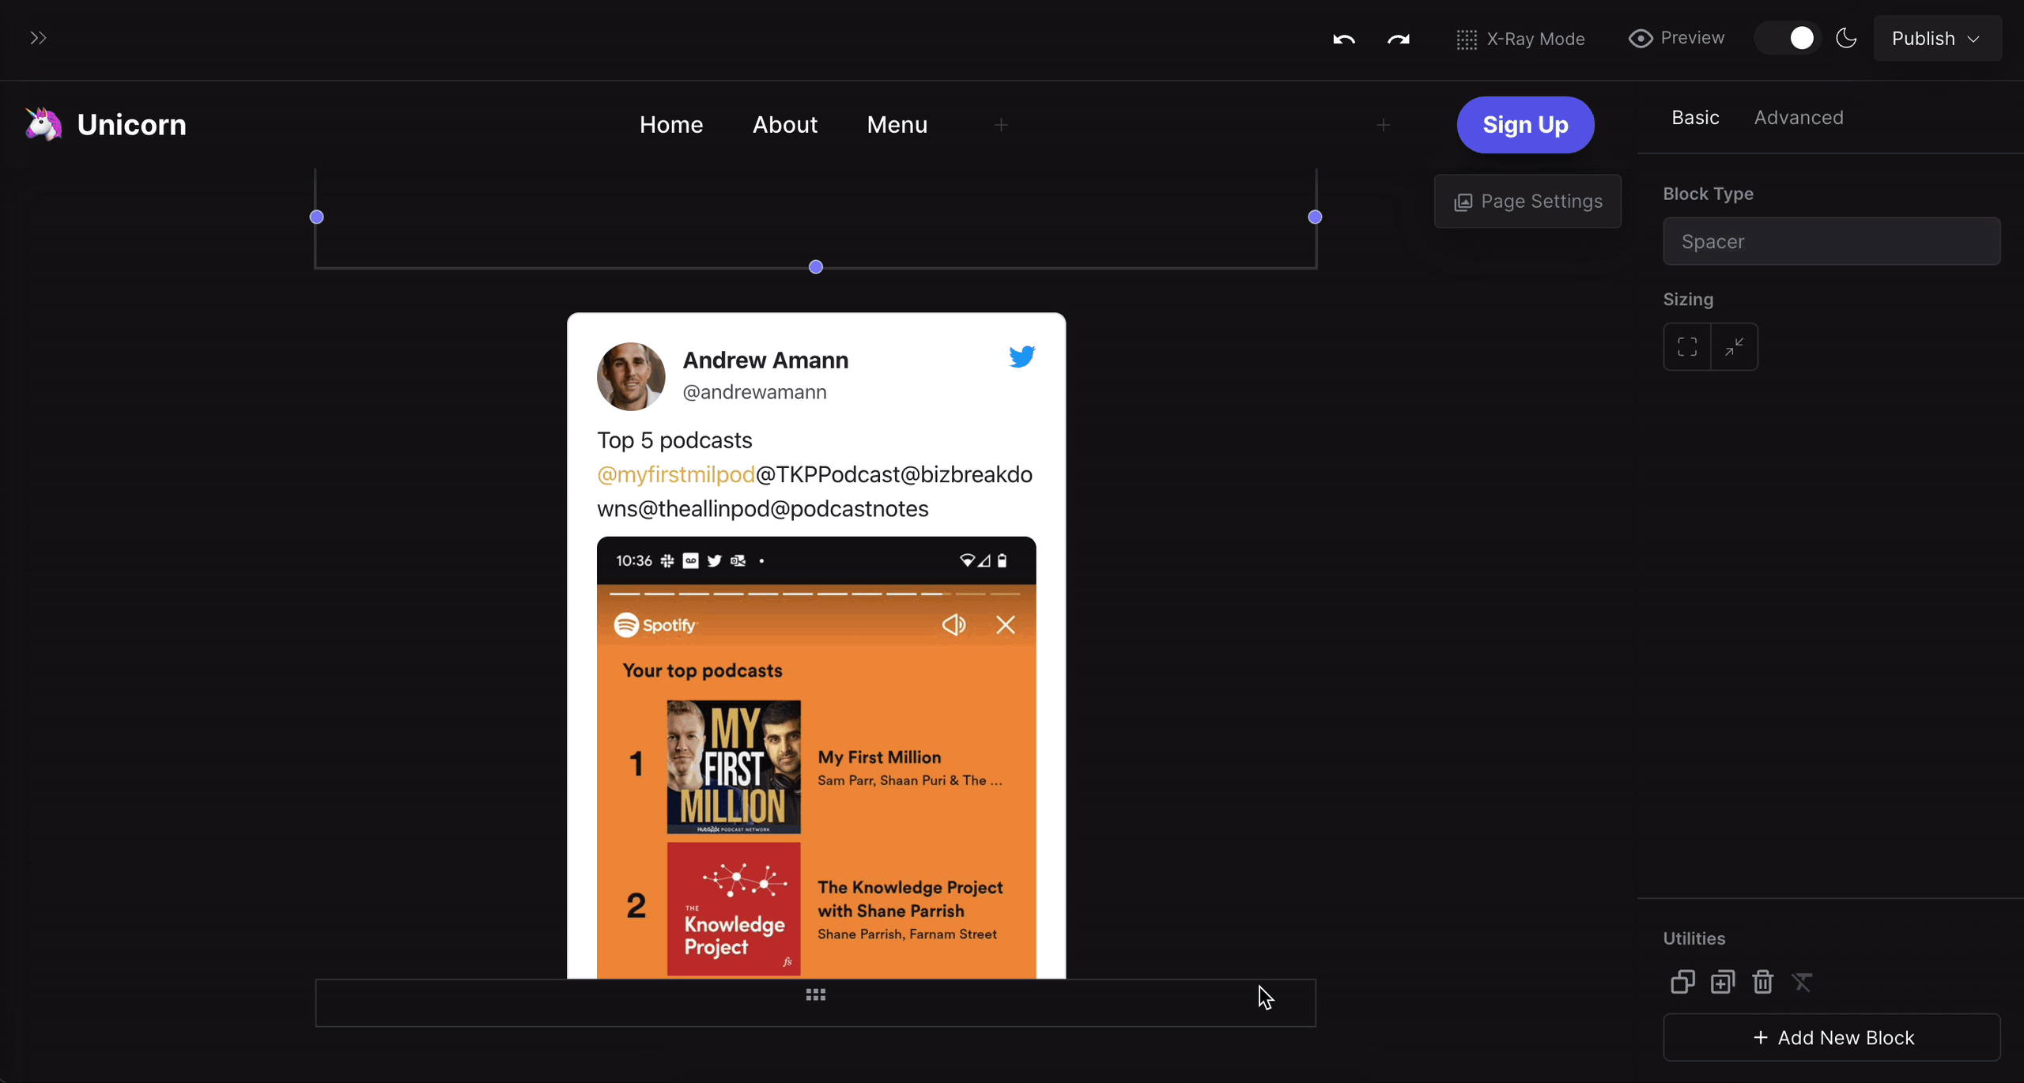Redo the last undone change
This screenshot has width=2024, height=1083.
[x=1399, y=39]
